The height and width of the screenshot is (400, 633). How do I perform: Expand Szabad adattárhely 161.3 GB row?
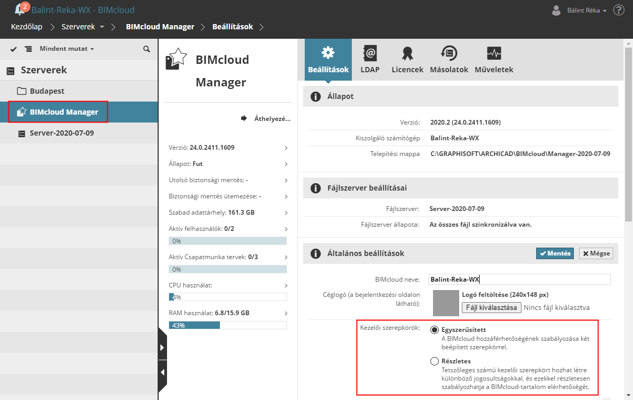click(x=228, y=213)
